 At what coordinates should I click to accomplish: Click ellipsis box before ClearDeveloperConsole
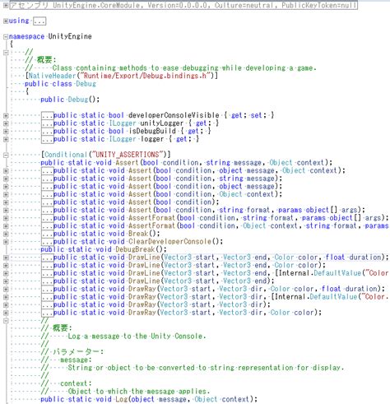click(47, 242)
